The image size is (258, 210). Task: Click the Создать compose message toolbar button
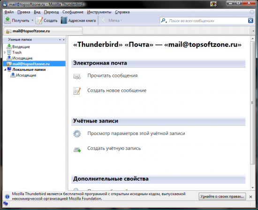(47, 21)
